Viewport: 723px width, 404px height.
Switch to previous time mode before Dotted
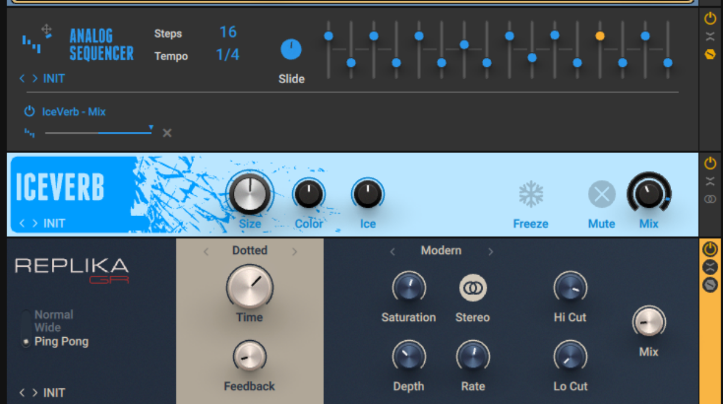(x=206, y=252)
